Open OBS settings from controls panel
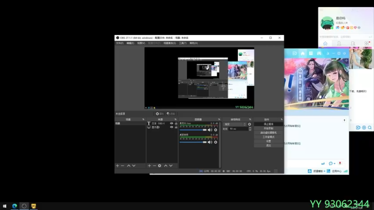The height and width of the screenshot is (210, 374). pos(268,141)
